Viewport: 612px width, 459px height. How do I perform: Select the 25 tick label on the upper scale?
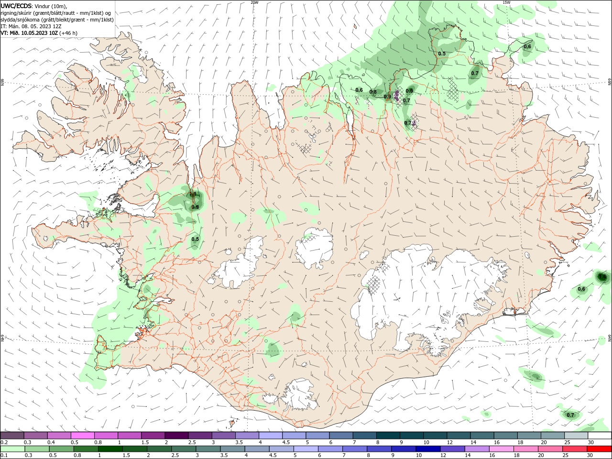click(567, 442)
